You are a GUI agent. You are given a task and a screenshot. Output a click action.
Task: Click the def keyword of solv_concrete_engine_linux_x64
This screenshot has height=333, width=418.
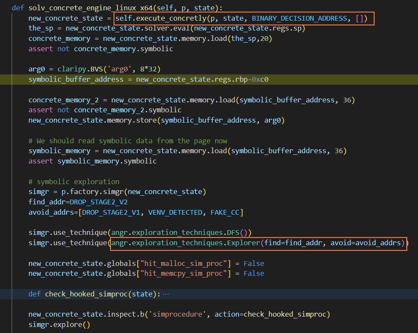coord(18,8)
